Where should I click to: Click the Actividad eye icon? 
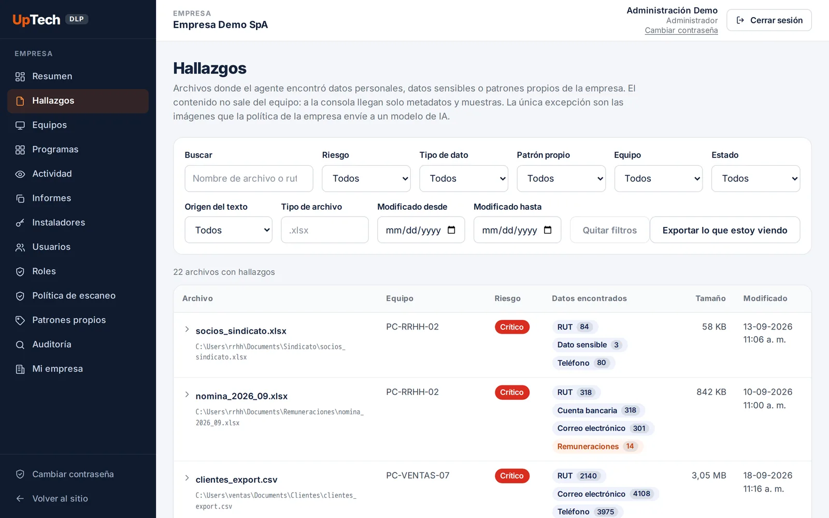pos(20,174)
